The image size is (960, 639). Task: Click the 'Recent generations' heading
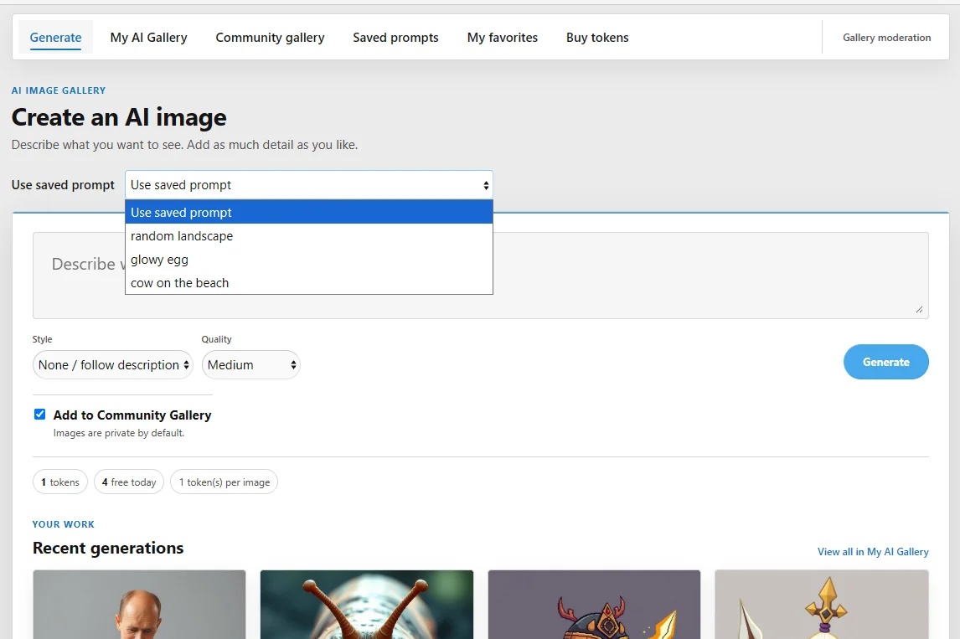108,548
